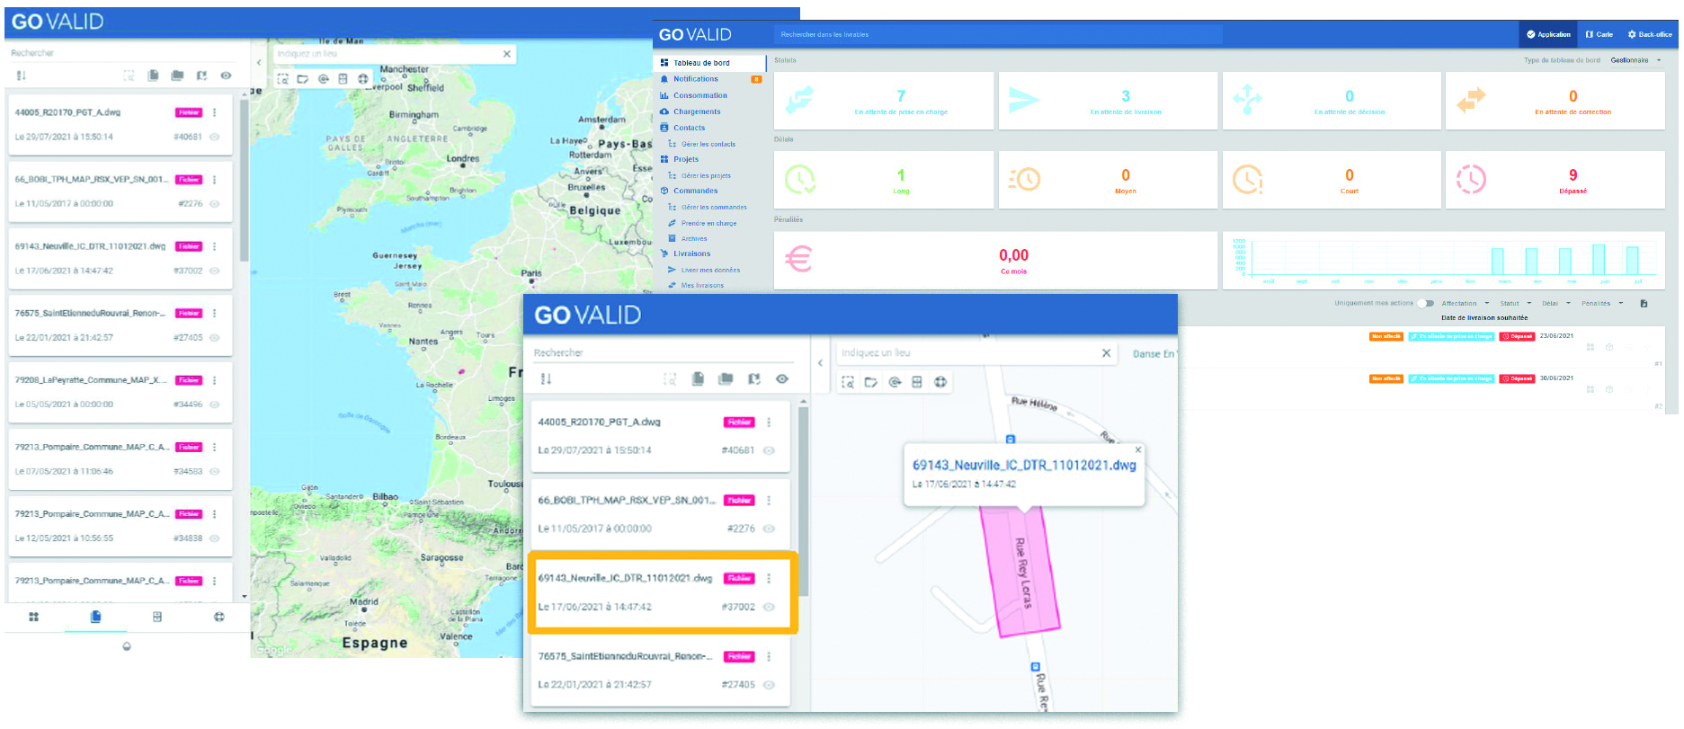The width and height of the screenshot is (1684, 729).
Task: Click the map filter icon in back window list header
Action: pyautogui.click(x=201, y=76)
